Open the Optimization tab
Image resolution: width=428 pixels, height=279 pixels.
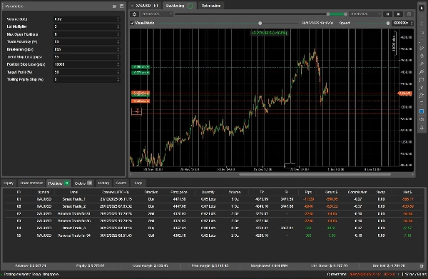(210, 6)
